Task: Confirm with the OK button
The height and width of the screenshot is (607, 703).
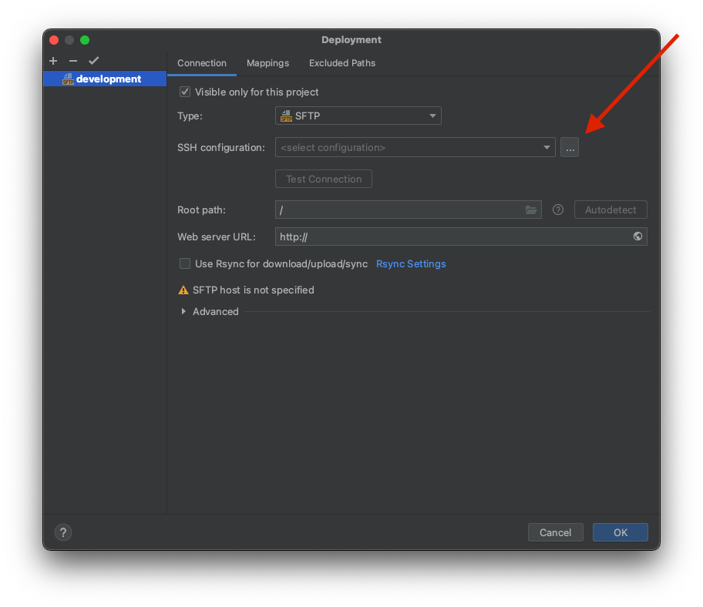Action: 620,532
